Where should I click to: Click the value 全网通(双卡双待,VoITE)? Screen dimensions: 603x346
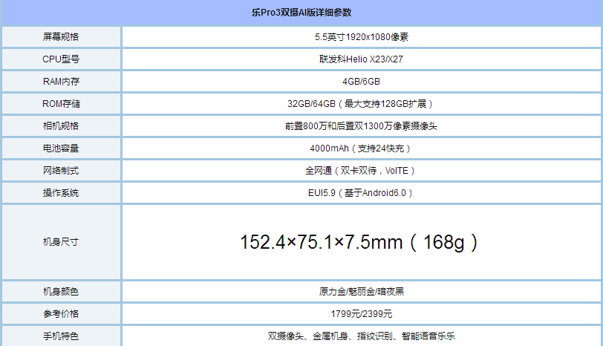point(362,171)
